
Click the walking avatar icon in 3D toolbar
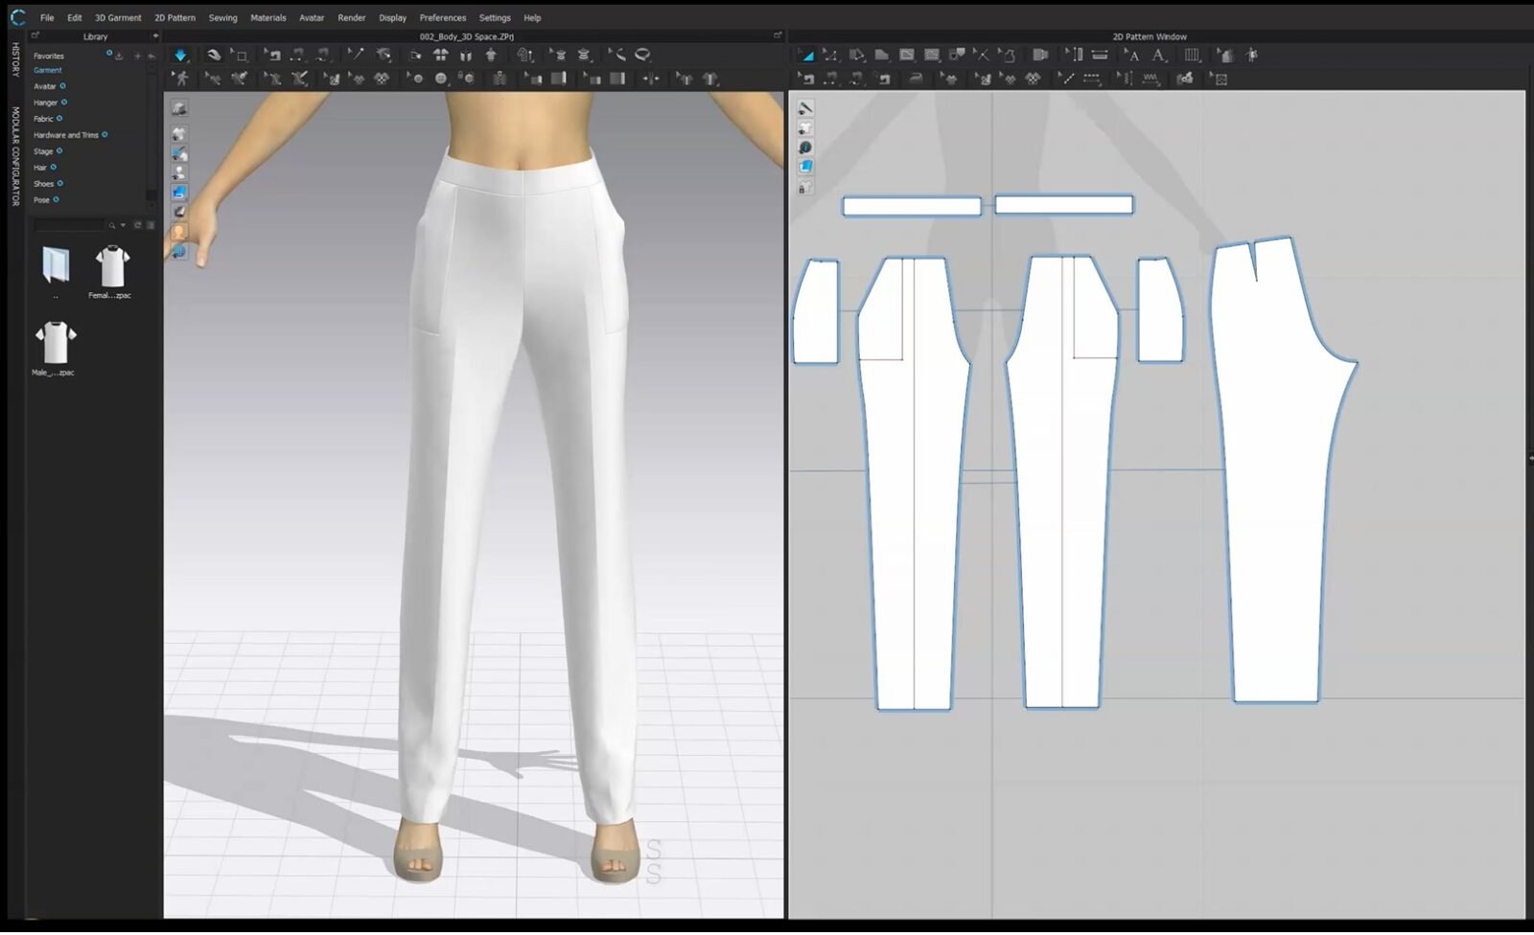point(180,79)
